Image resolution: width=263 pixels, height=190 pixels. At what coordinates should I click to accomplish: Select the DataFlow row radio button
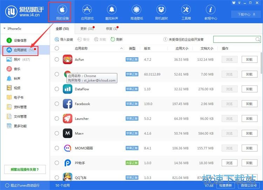click(57, 89)
